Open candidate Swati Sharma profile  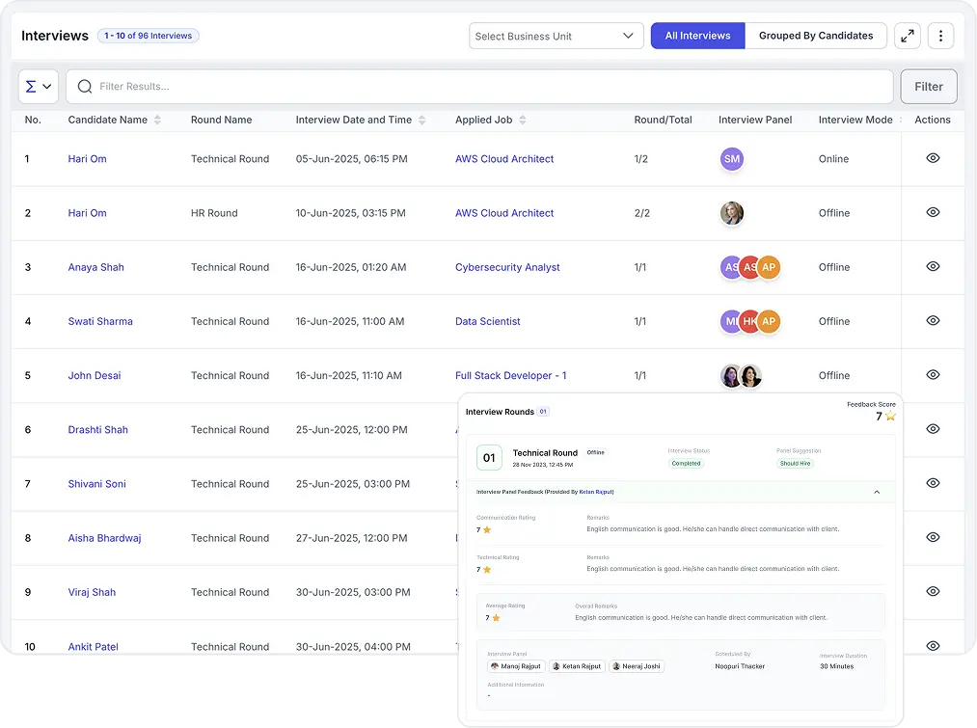(100, 321)
